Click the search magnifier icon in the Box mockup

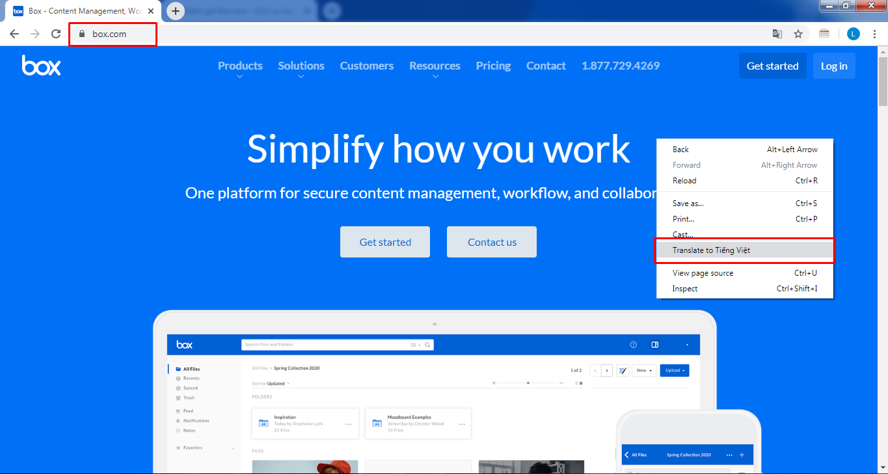click(x=428, y=345)
